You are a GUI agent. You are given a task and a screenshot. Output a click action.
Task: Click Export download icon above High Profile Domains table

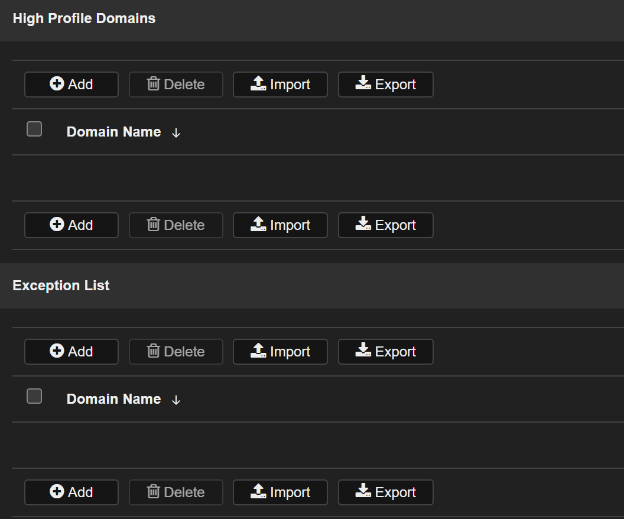tap(363, 84)
